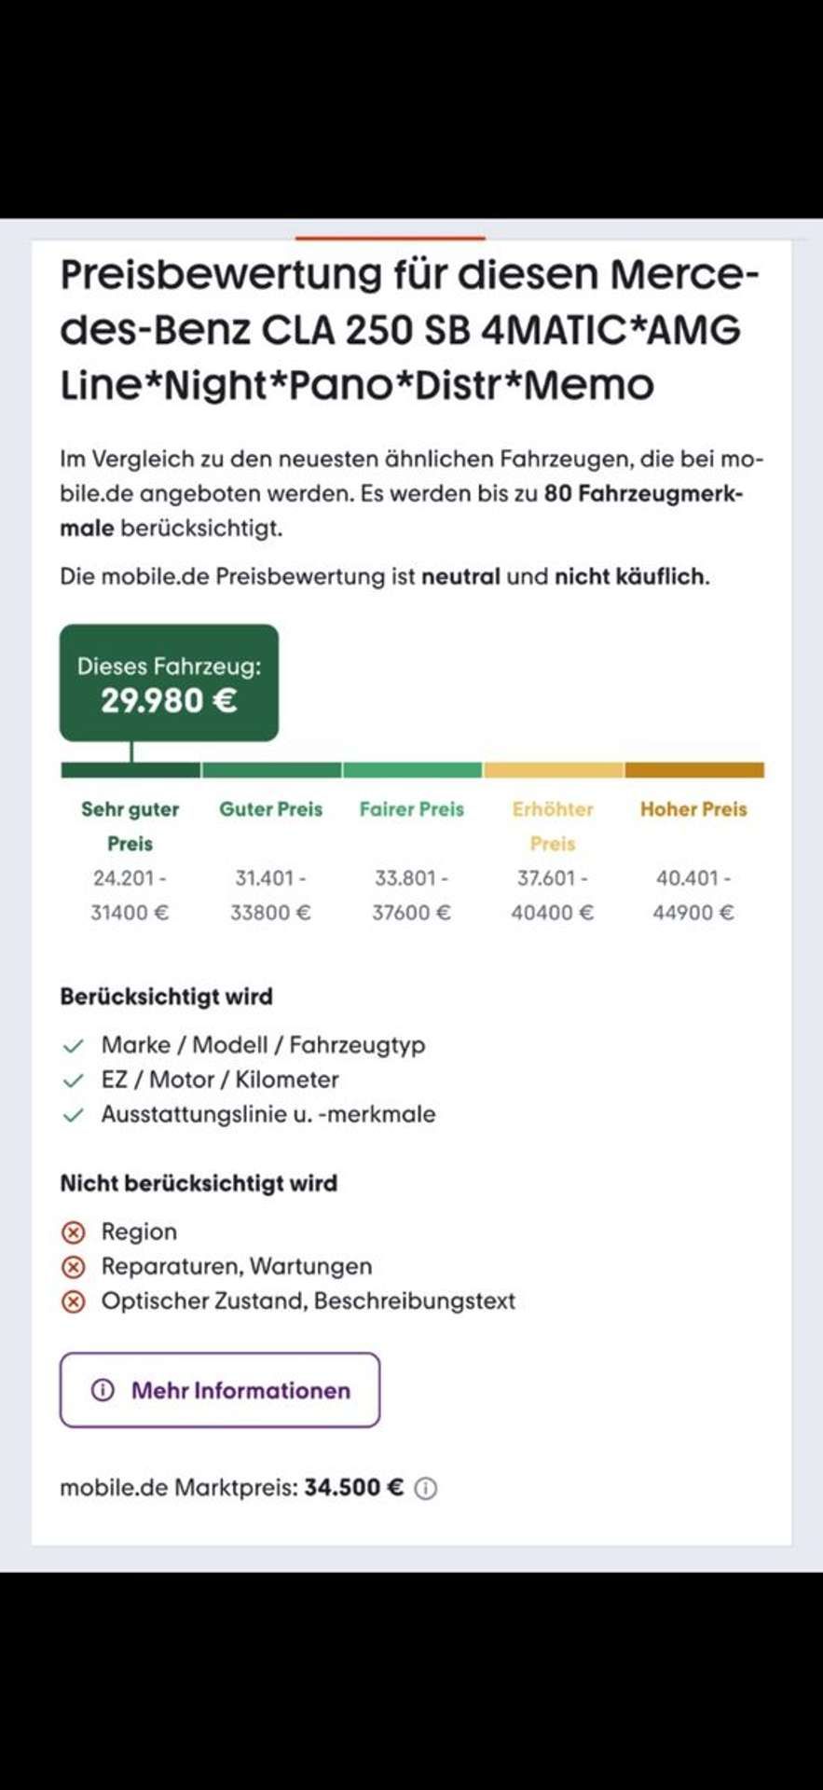Click the red X icon beside Region
The height and width of the screenshot is (1790, 823).
(x=73, y=1232)
